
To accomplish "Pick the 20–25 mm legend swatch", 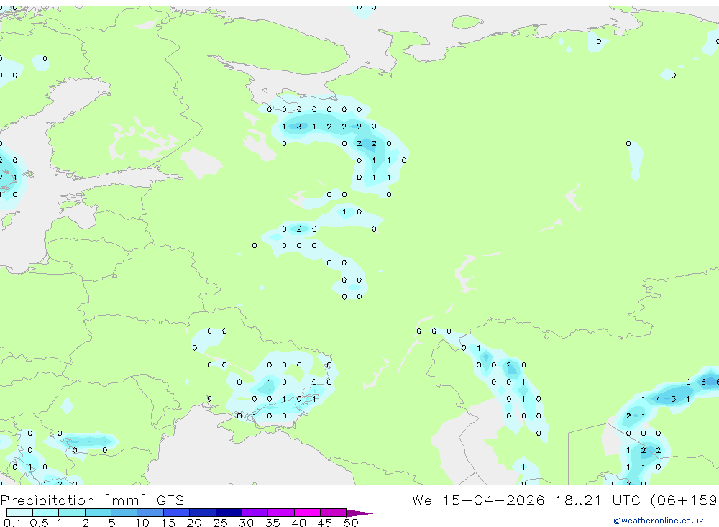I will (x=202, y=513).
